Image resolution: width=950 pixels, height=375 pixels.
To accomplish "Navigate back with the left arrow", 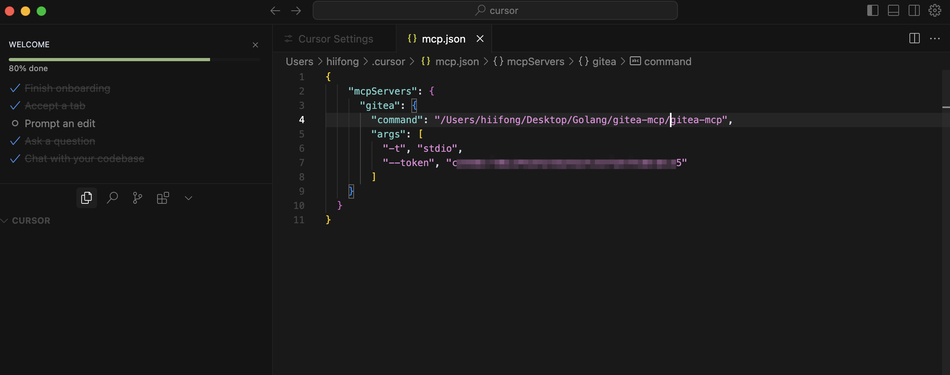I will (275, 11).
